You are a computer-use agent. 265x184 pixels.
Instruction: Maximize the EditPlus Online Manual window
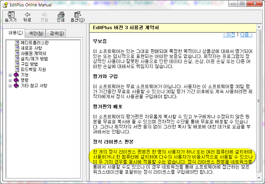click(x=242, y=4)
